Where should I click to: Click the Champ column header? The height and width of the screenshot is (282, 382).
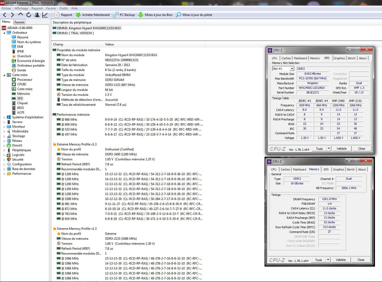[77, 44]
